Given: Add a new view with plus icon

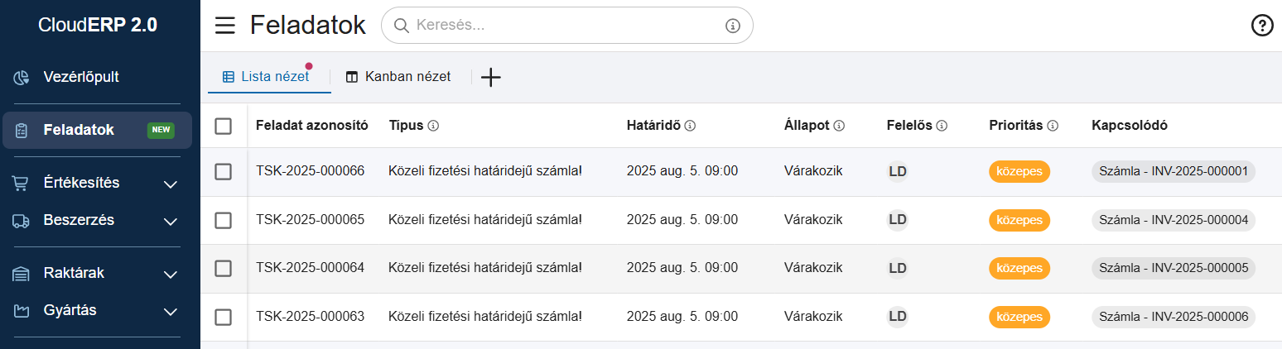Looking at the screenshot, I should (x=491, y=77).
